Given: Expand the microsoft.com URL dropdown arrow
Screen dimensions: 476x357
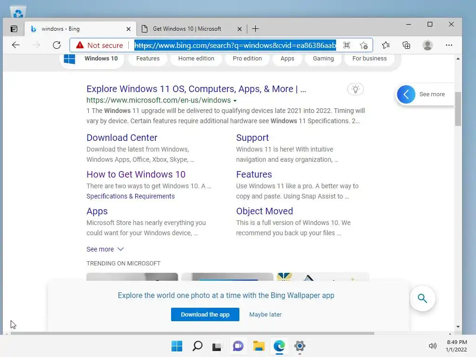Looking at the screenshot, I should [235, 101].
